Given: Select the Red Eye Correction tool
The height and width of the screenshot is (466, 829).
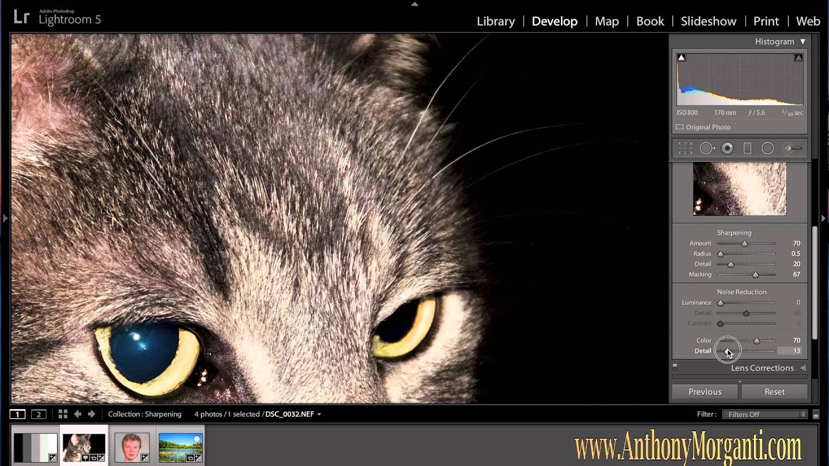Looking at the screenshot, I should [727, 148].
